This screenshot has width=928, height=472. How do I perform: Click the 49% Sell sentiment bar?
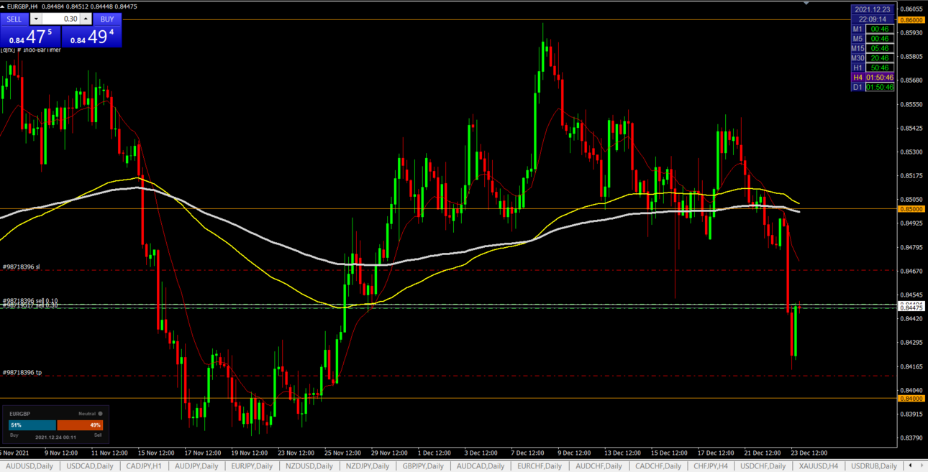point(80,425)
